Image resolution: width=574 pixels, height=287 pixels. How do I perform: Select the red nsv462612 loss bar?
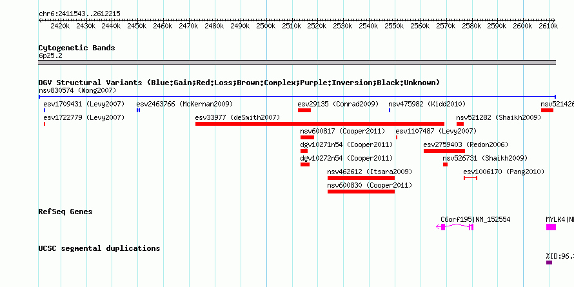pos(361,178)
